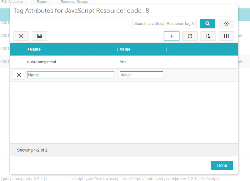250x181 pixels.
Task: Click the Showing 1-2 of 2 text
Action: pos(32,150)
